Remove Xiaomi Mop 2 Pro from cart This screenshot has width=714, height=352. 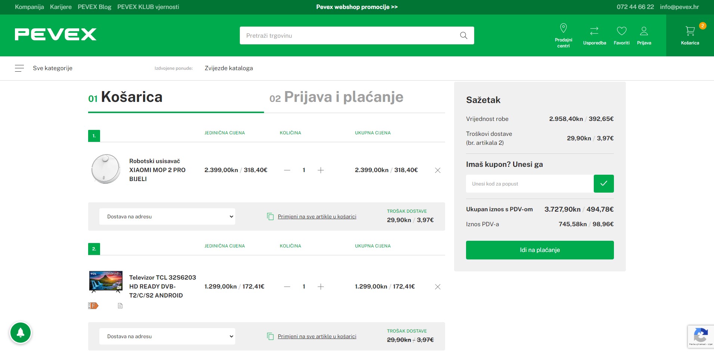click(x=438, y=170)
